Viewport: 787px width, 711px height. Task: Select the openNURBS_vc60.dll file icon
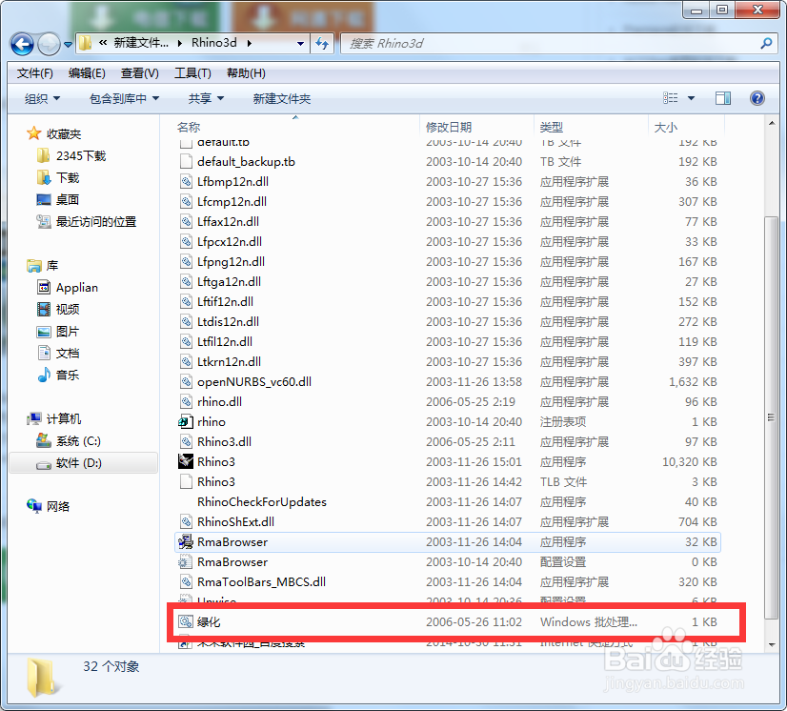[186, 381]
